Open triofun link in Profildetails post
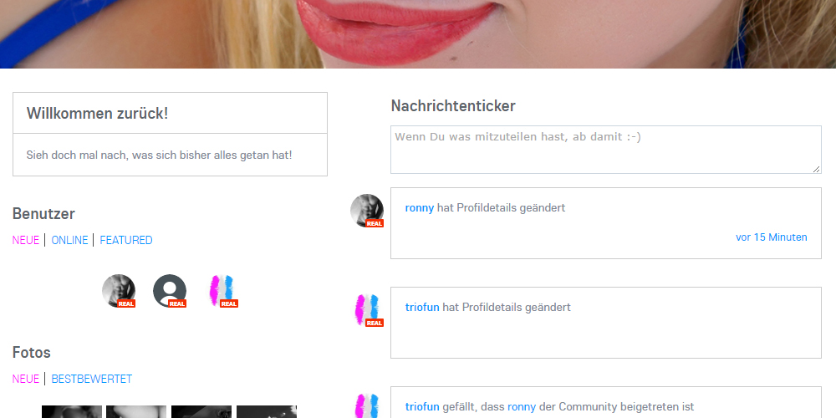 point(422,307)
